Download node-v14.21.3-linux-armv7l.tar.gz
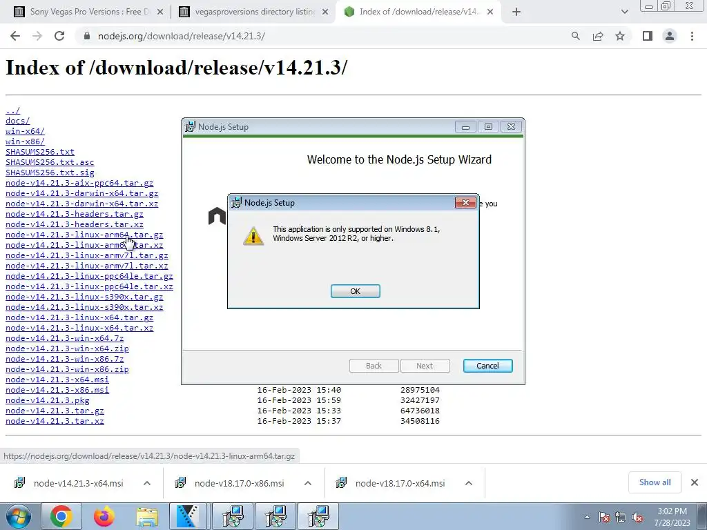This screenshot has height=530, width=707. (x=86, y=255)
